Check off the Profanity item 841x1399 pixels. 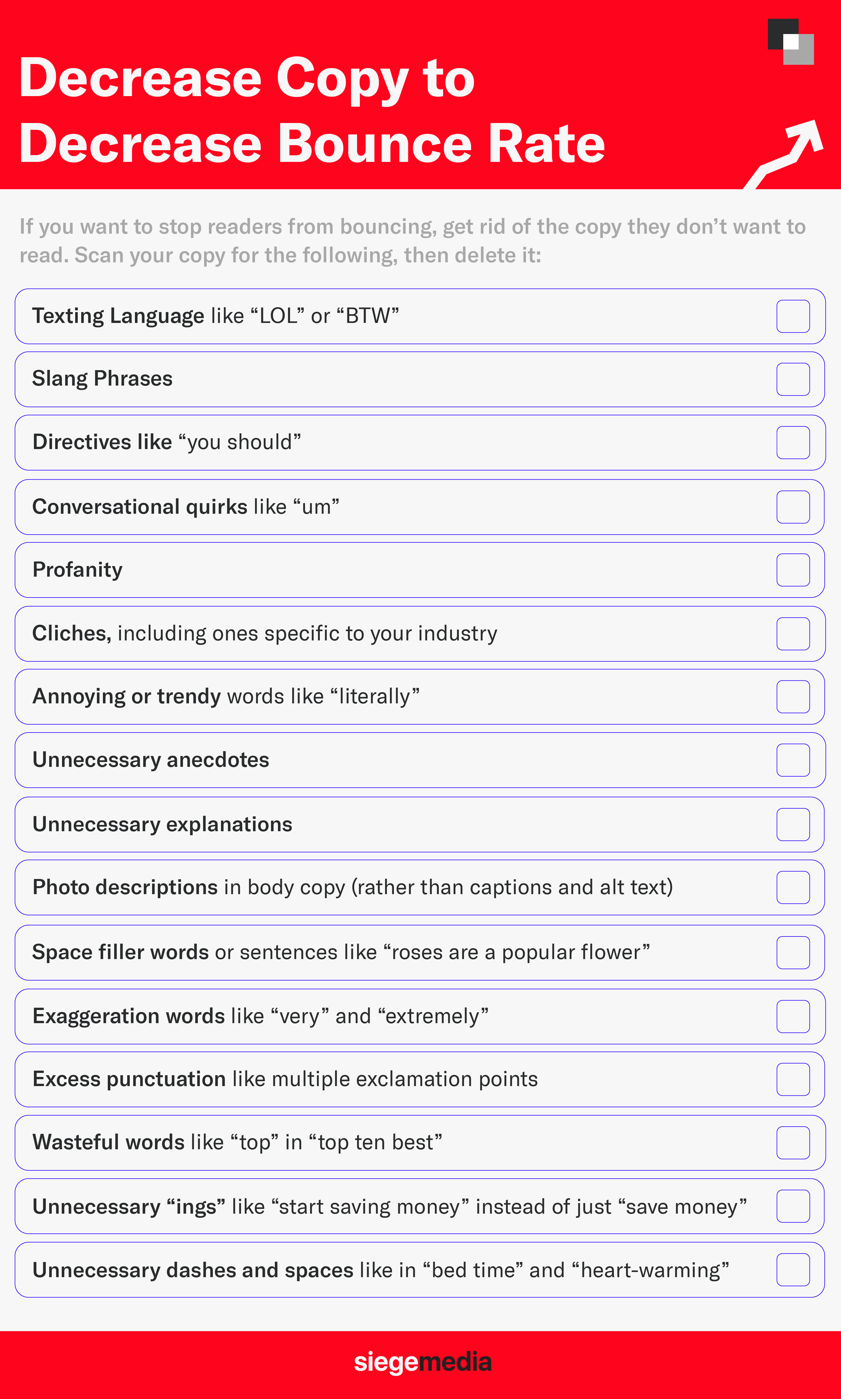coord(793,570)
